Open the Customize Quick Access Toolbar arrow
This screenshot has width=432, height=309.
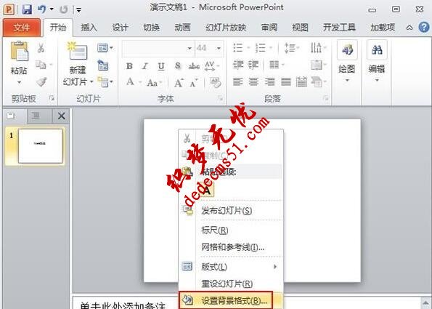[79, 10]
